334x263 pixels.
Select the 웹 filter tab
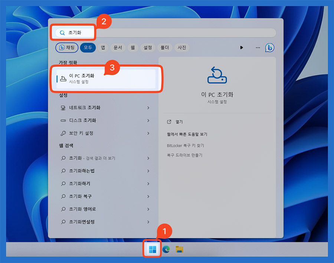click(x=133, y=47)
